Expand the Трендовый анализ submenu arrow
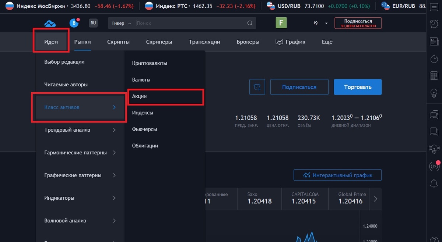This screenshot has width=442, height=242. click(x=114, y=130)
